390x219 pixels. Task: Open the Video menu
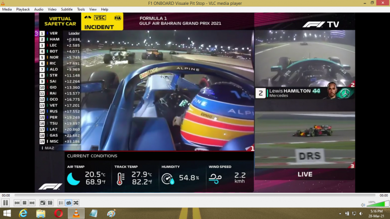(52, 9)
